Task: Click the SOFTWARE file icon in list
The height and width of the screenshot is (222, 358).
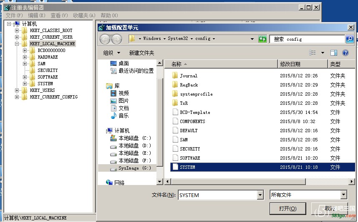Action: click(175, 158)
